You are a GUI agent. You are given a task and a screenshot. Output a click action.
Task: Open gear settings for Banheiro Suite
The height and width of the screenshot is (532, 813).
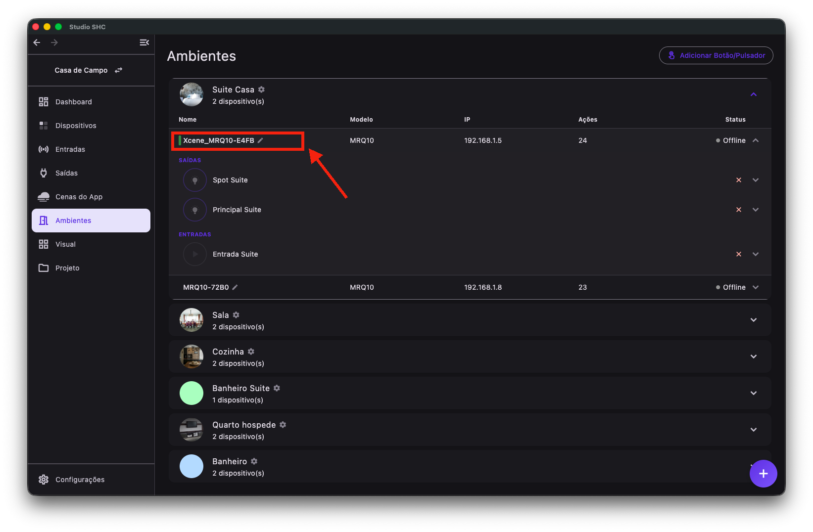coord(277,388)
